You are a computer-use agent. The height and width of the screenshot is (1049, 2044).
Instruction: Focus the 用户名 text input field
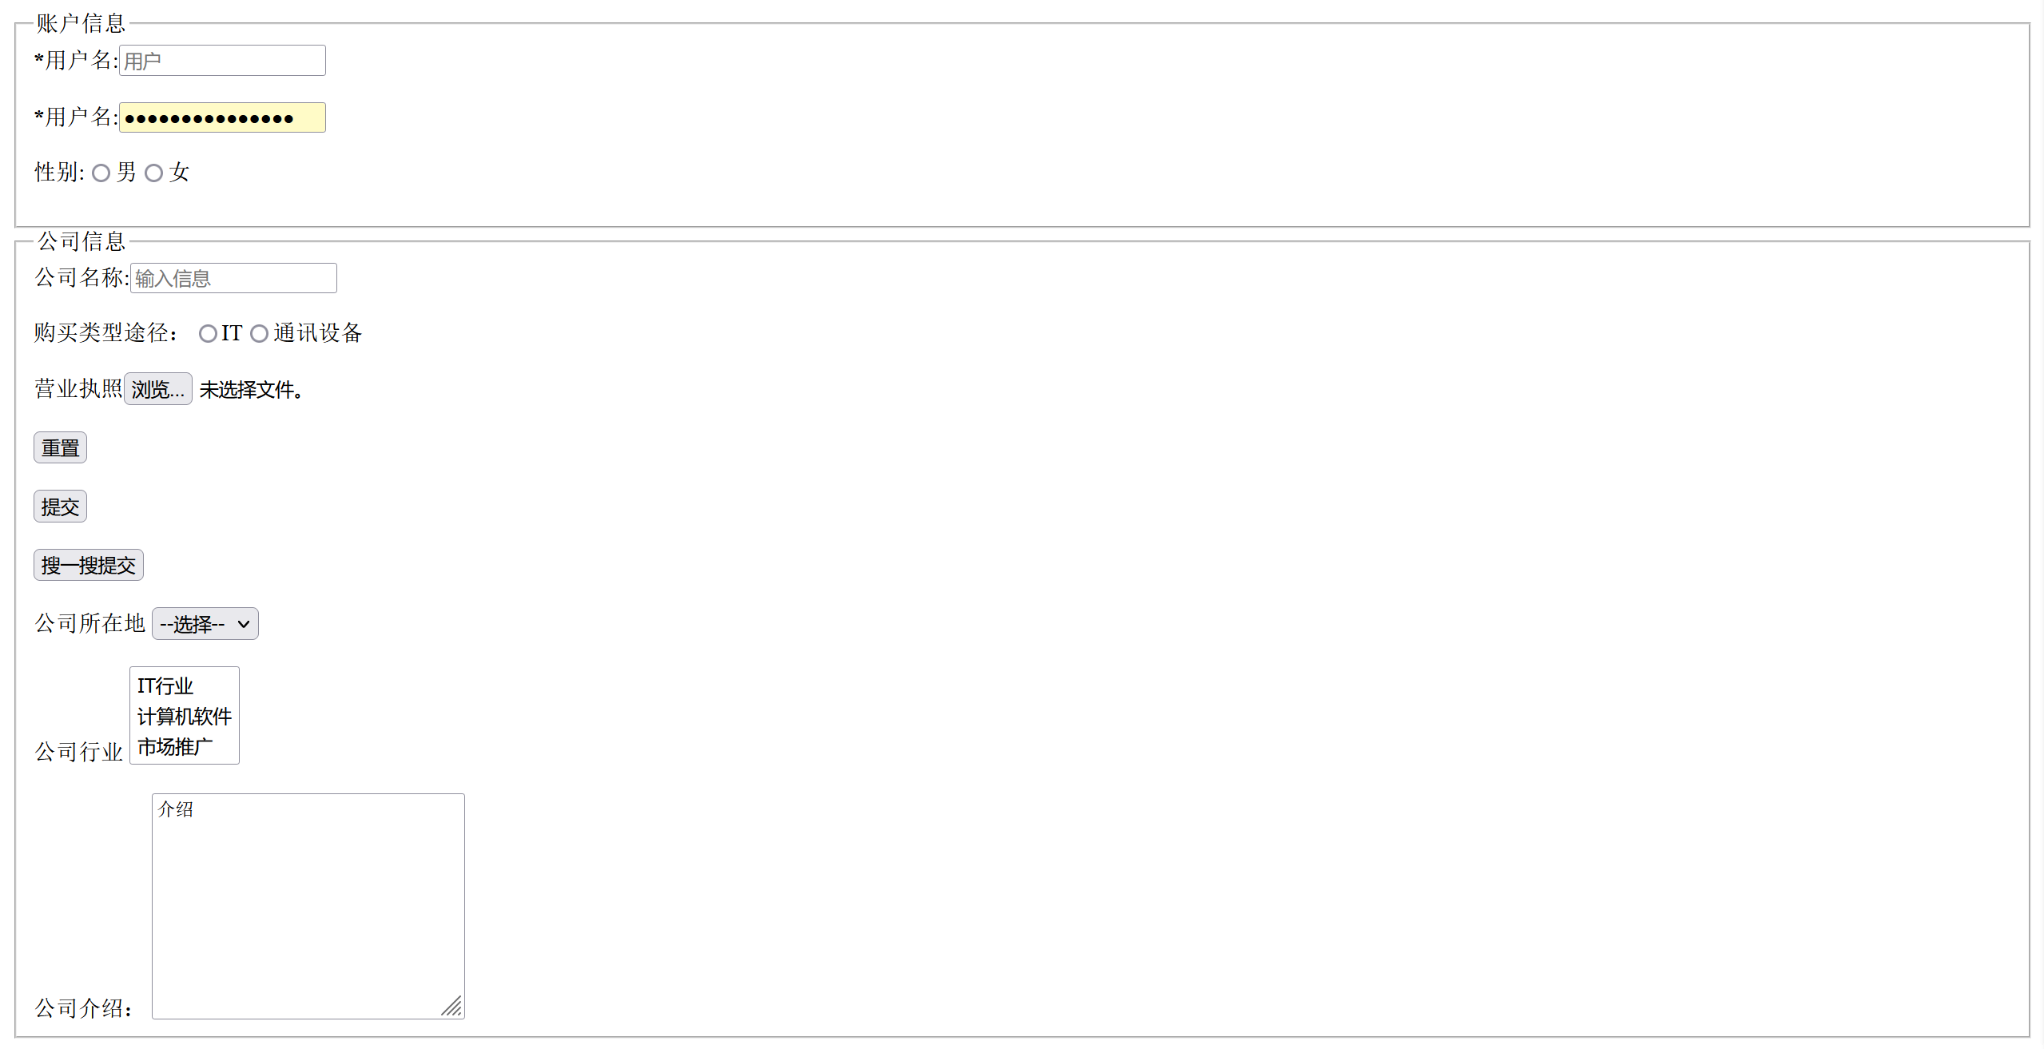pos(222,61)
